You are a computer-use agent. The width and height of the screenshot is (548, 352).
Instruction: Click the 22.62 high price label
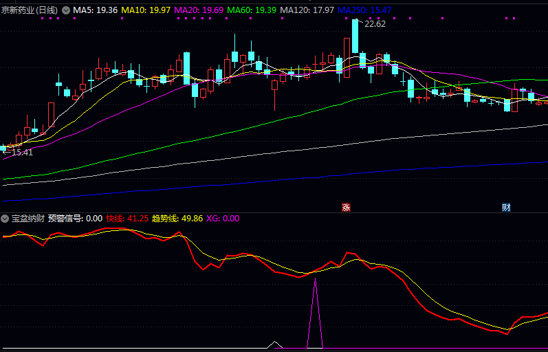375,23
